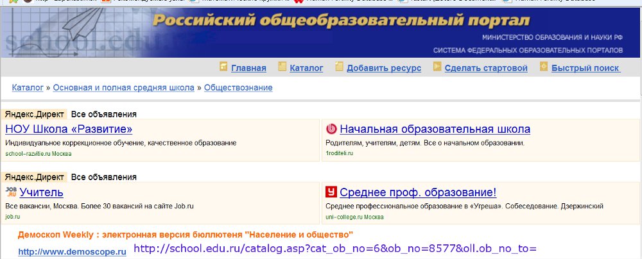Open breadcrumb Основная и полная средняя школа
Viewport: 642px width, 259px height.
tap(123, 87)
